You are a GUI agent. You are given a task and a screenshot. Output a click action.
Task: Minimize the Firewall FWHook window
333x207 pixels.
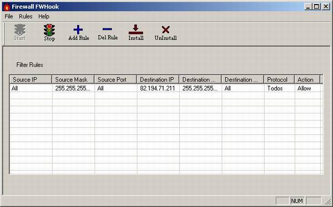[308, 7]
